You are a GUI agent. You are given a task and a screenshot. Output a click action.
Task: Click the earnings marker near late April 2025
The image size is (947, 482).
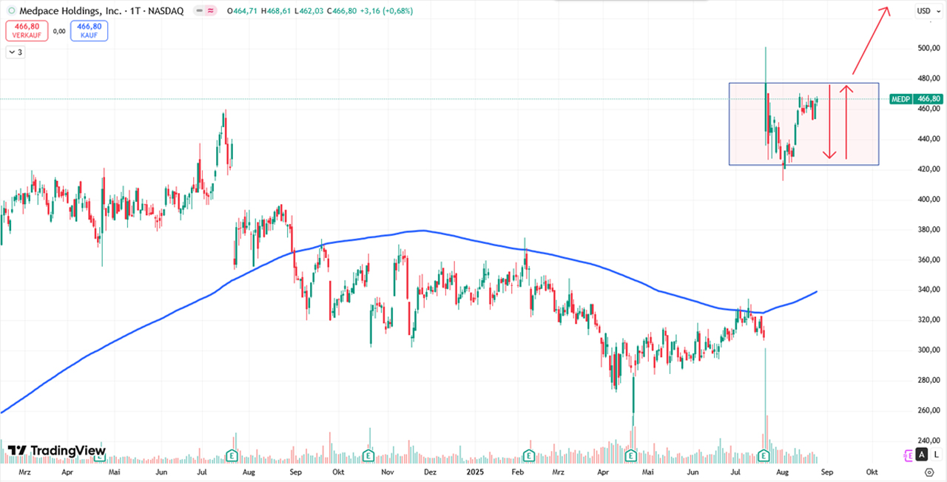point(630,455)
